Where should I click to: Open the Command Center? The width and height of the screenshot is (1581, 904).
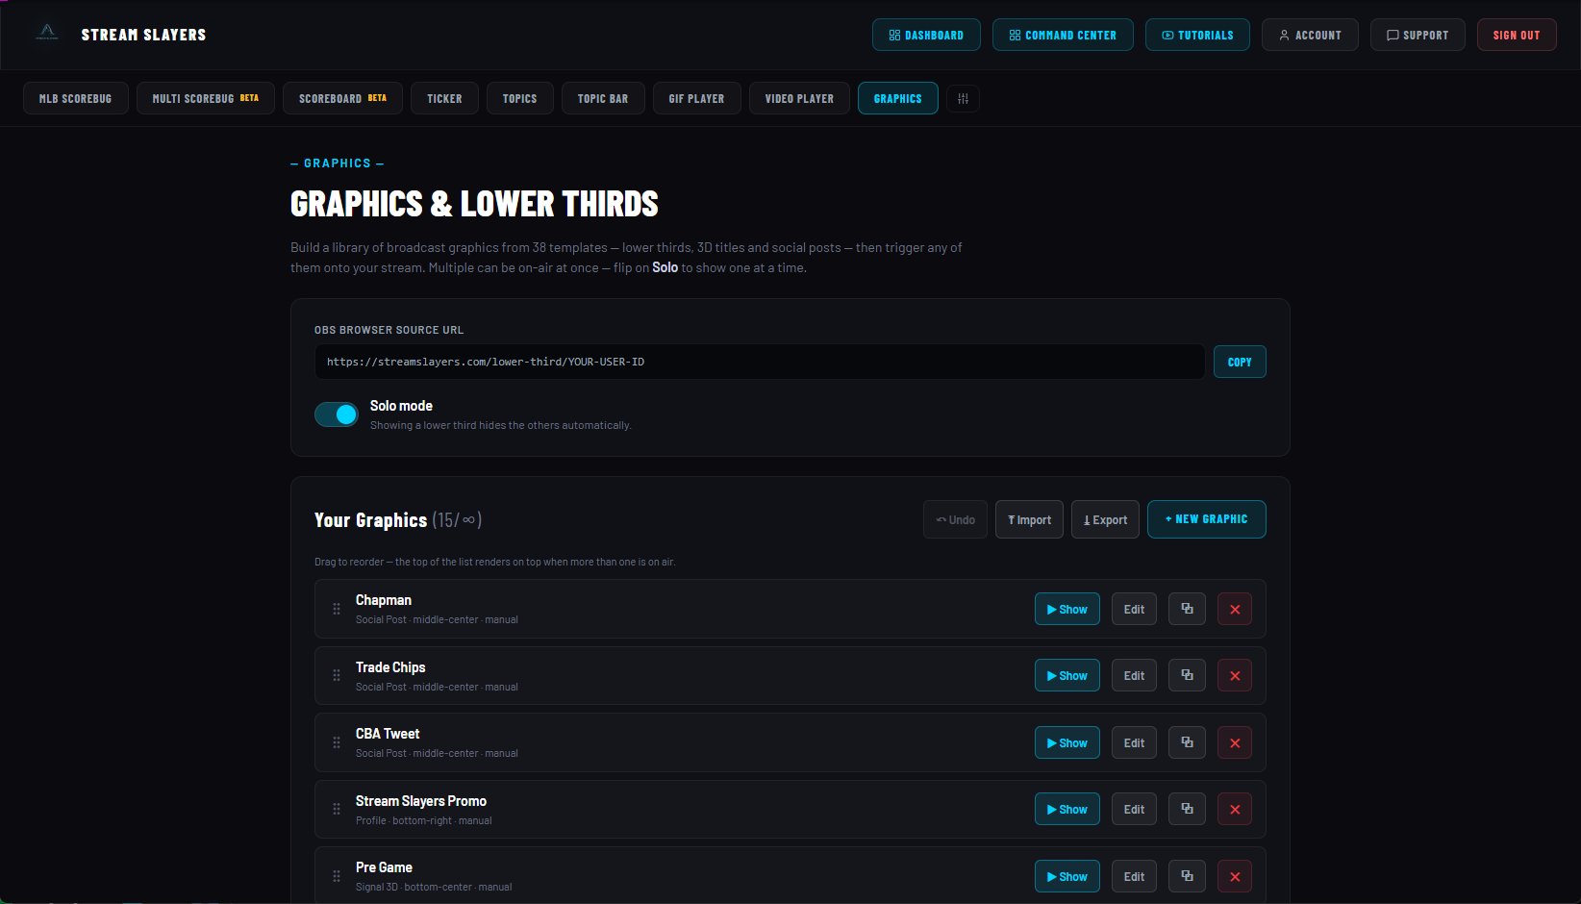pos(1063,35)
